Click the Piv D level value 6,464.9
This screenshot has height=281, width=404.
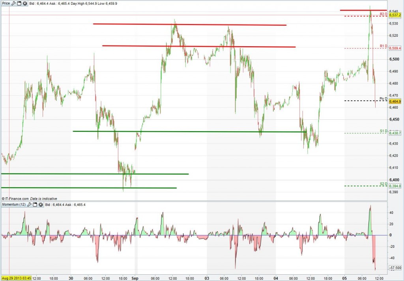click(x=395, y=102)
